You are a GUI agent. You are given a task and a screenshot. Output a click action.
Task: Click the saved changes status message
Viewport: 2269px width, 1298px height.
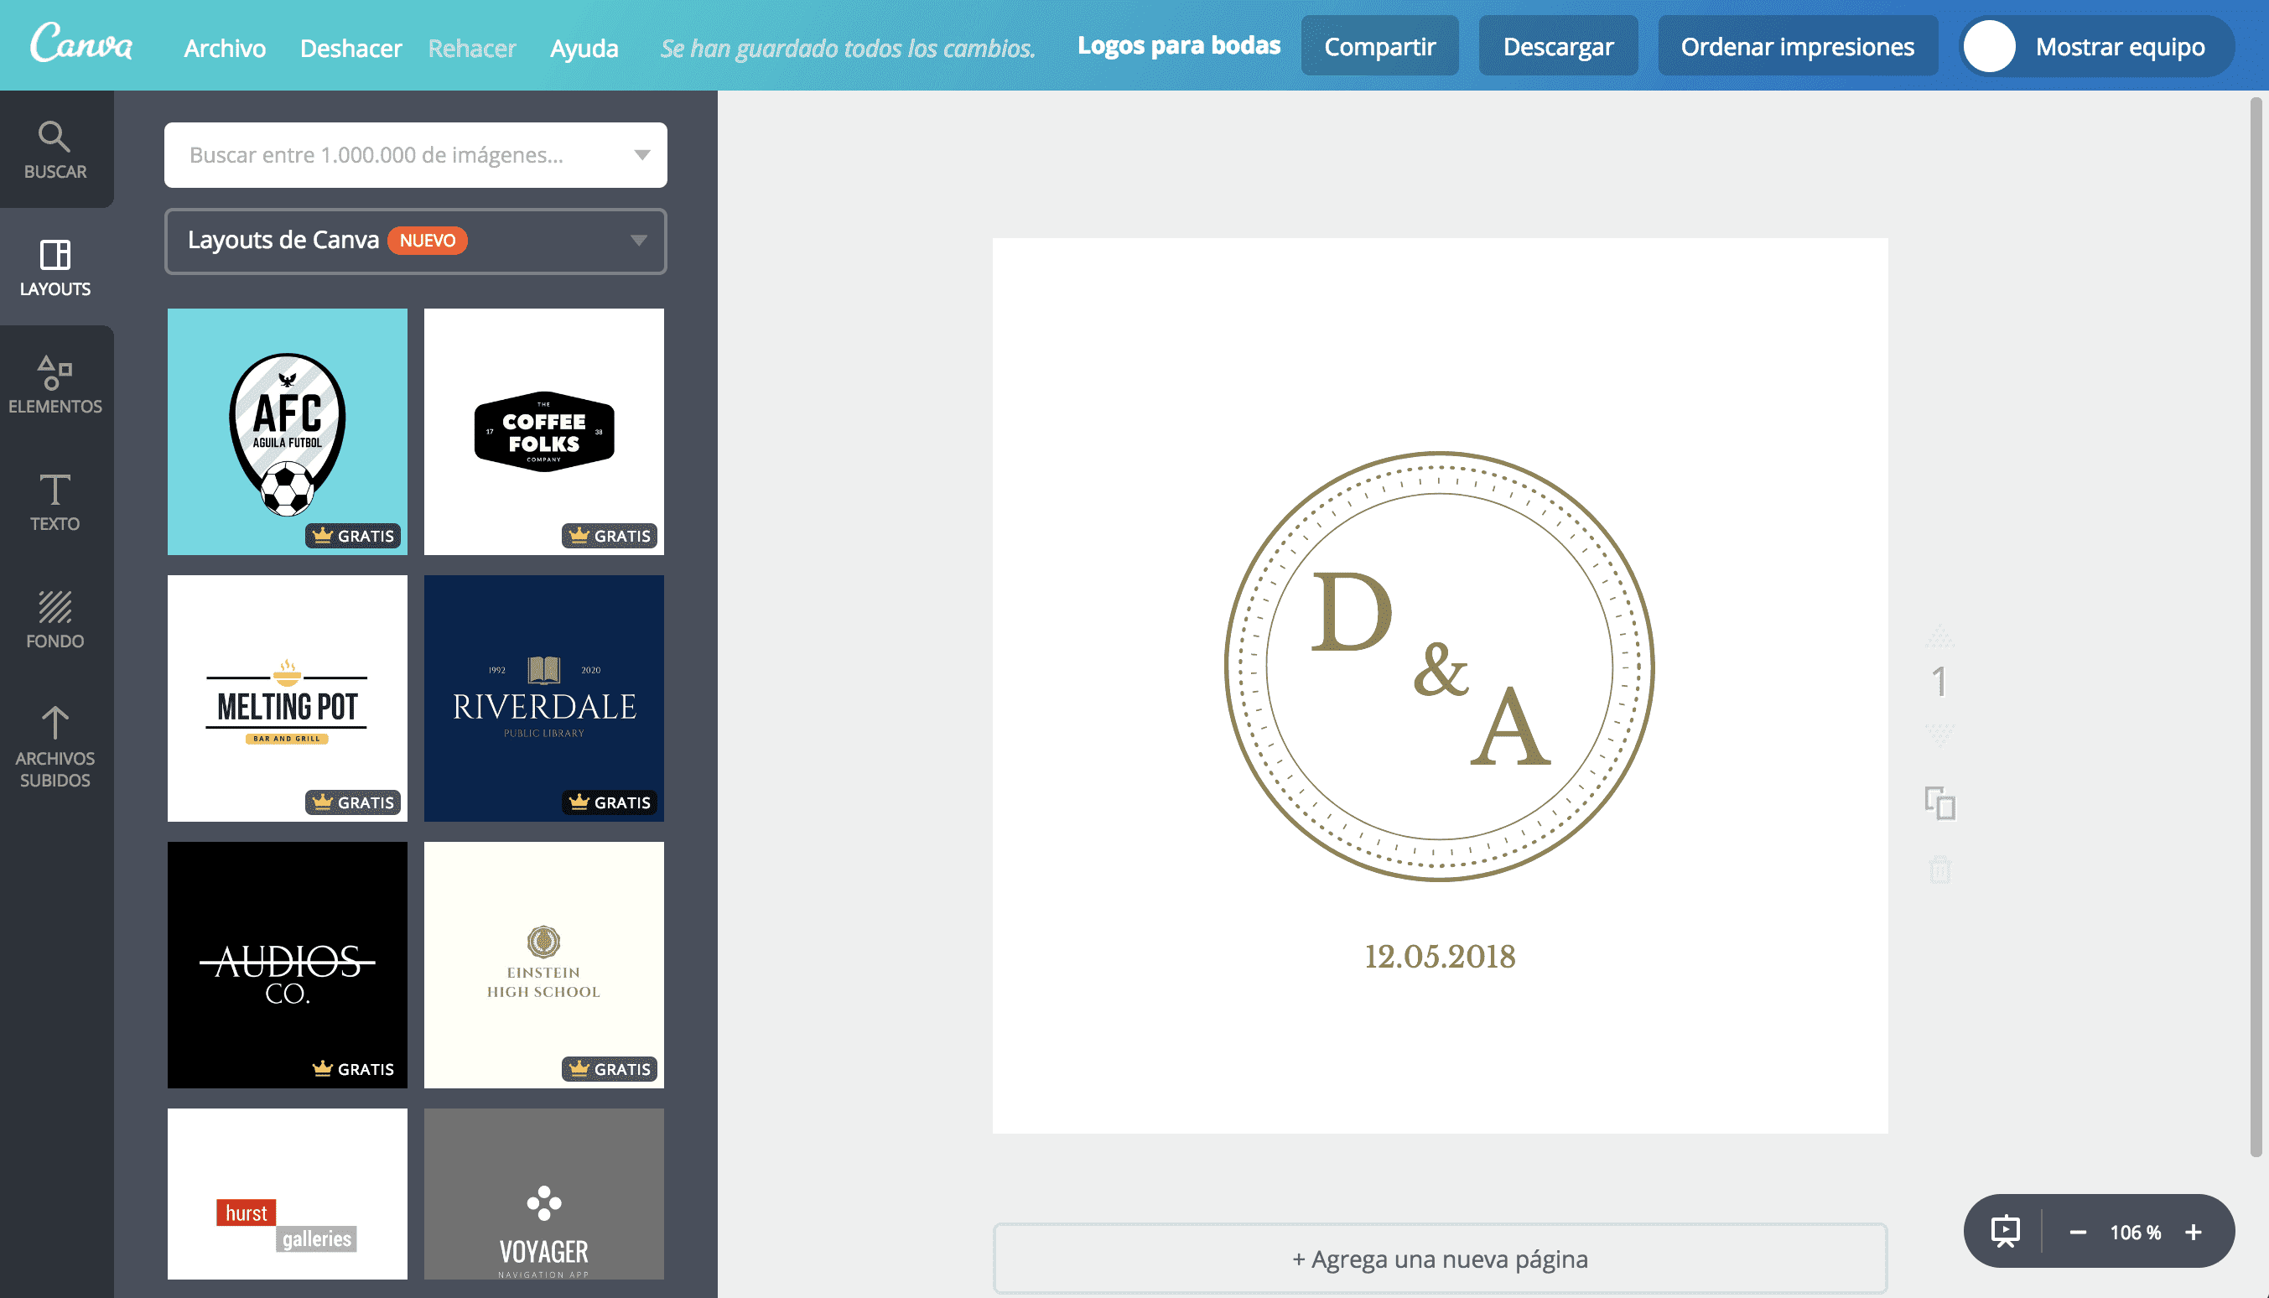(x=848, y=48)
